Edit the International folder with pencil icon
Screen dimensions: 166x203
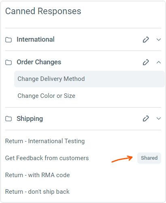point(146,40)
